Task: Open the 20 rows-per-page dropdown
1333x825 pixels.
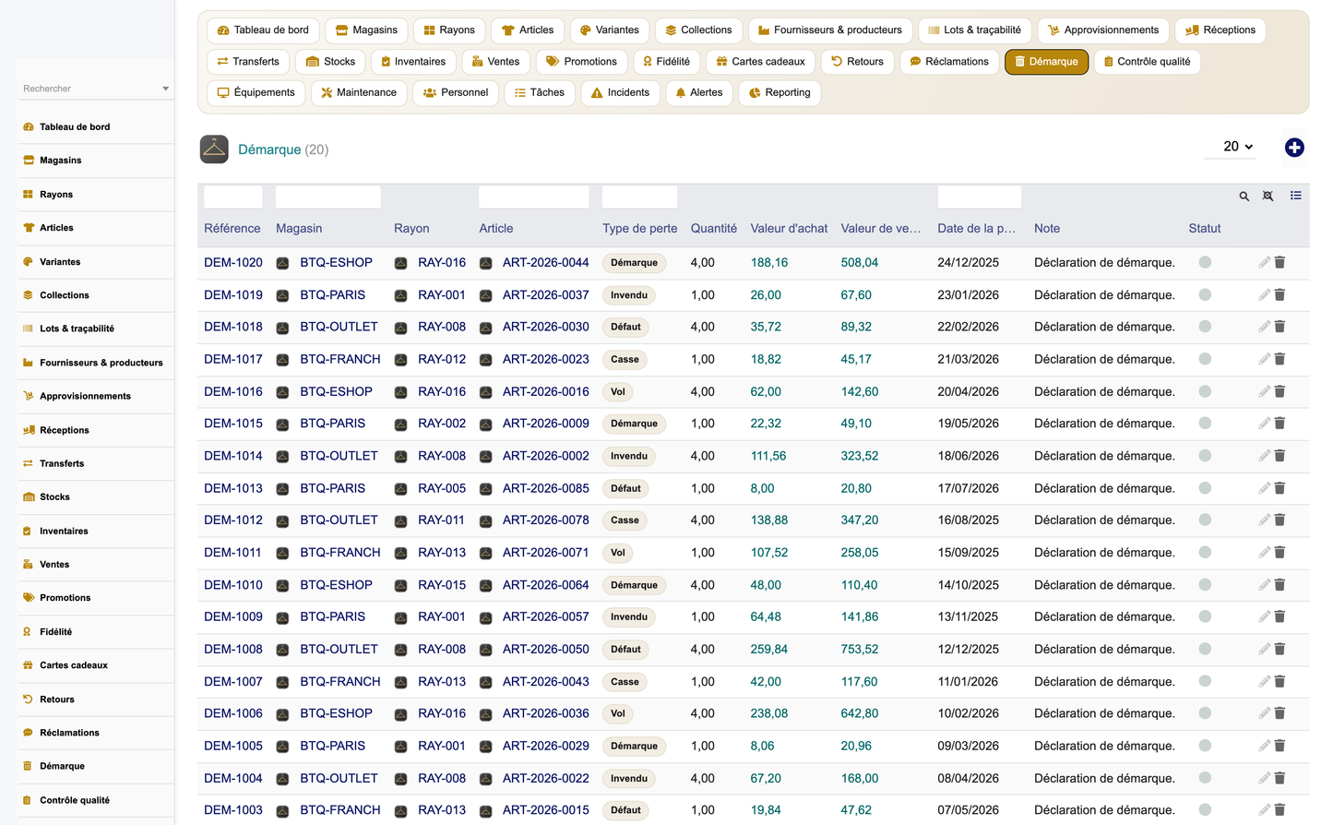Action: click(1237, 147)
